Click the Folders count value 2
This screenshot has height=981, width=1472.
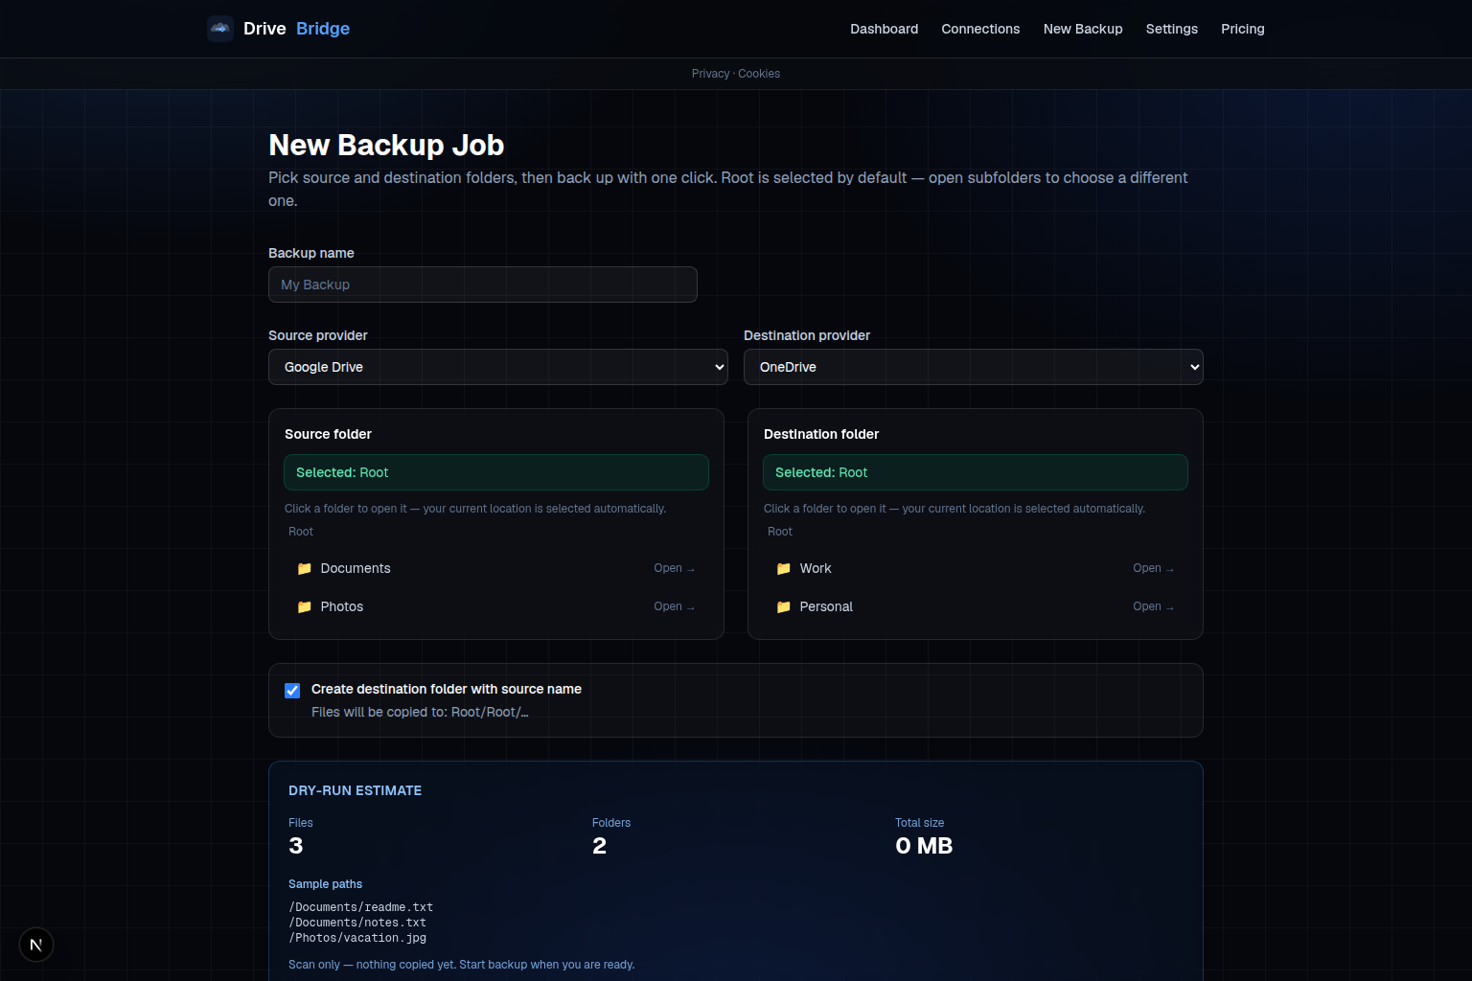pos(600,846)
